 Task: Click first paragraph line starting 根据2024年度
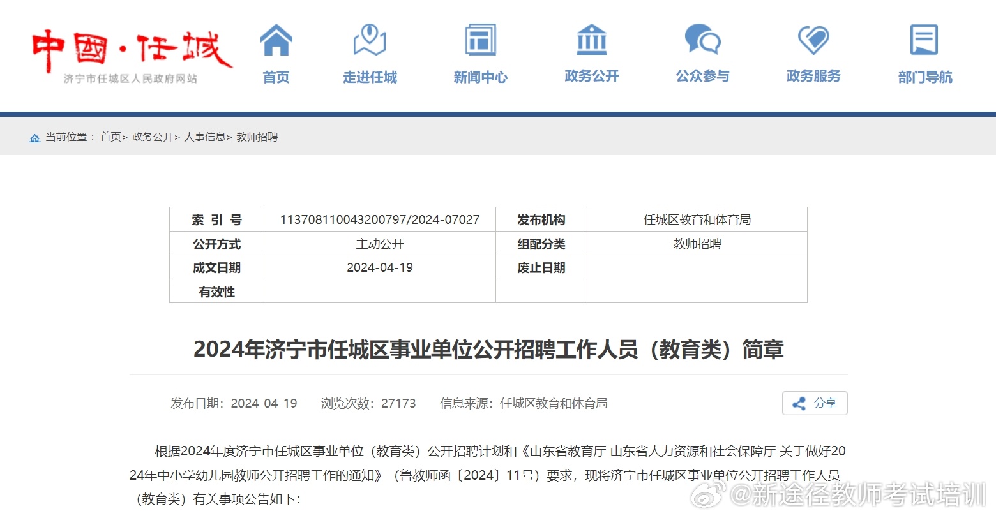click(x=500, y=451)
